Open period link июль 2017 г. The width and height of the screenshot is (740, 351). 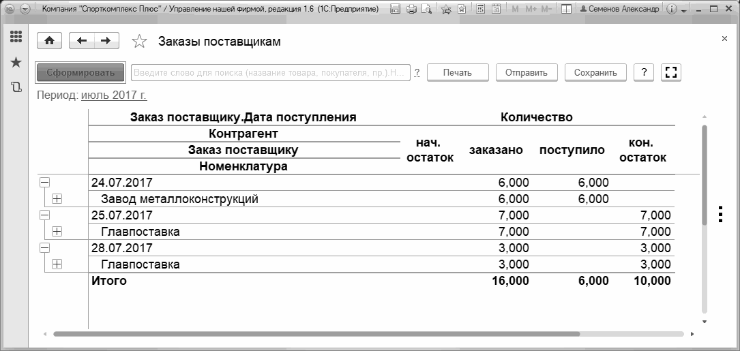[114, 95]
